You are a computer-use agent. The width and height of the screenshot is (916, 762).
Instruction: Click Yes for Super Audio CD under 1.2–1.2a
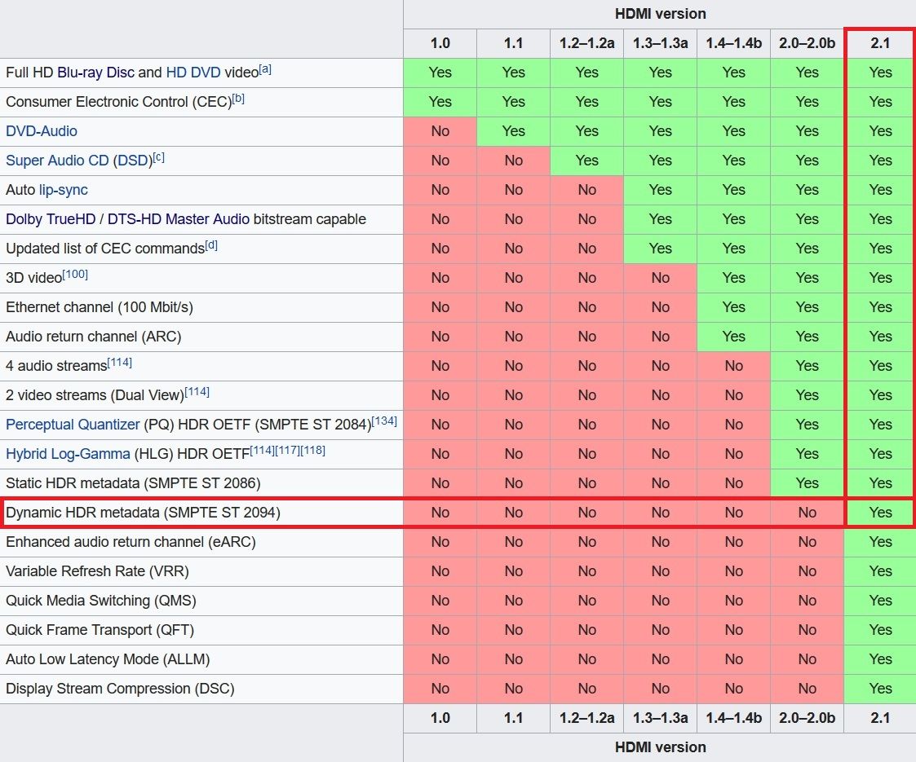coord(586,161)
